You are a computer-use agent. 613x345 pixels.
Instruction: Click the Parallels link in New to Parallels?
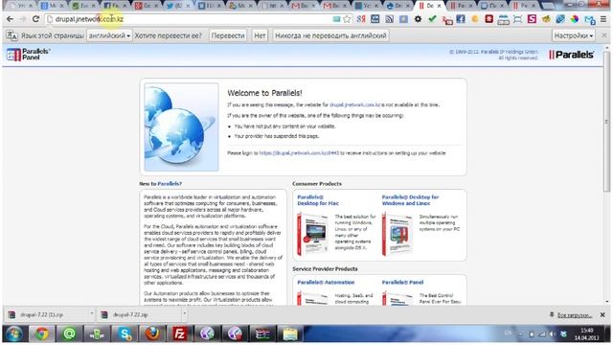[x=169, y=183]
